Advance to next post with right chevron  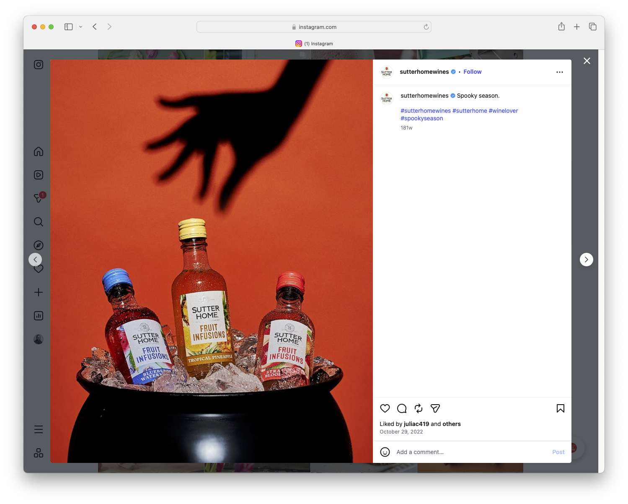[586, 260]
